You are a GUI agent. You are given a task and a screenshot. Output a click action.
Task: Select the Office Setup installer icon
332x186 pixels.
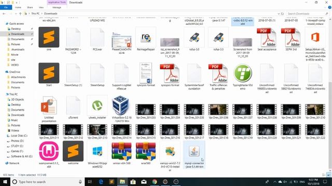click(315, 37)
